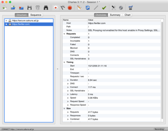168x131 pixels.
Task: Toggle Breakpoints with the red stop-sign icon
Action: (70, 8)
